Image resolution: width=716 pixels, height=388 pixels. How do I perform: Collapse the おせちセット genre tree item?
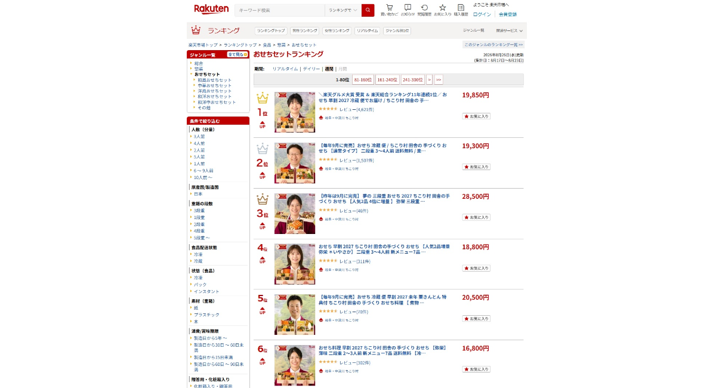207,74
